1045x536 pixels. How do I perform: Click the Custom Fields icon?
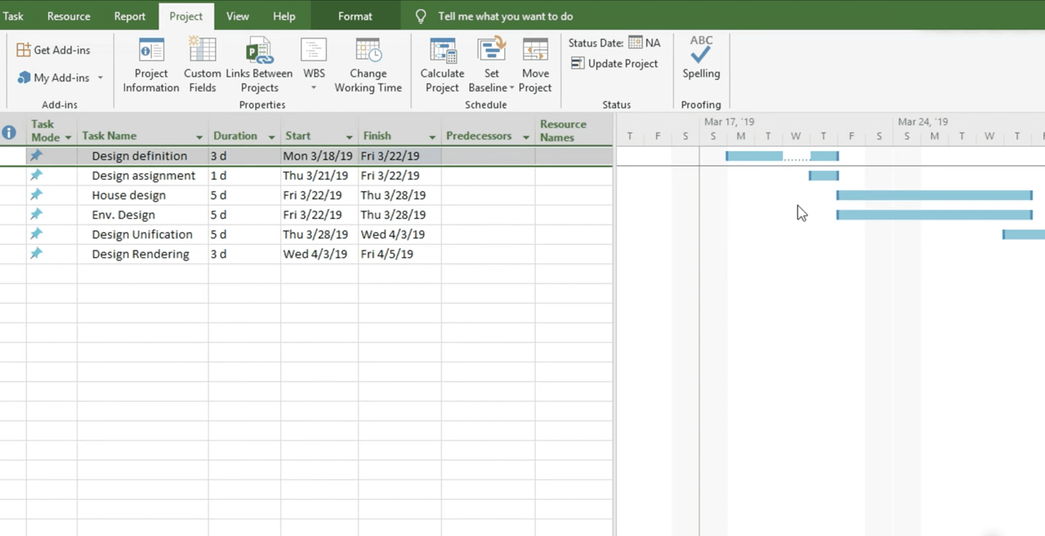point(202,50)
